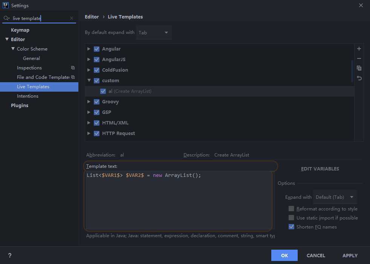Expand the Groovy template group

[89, 101]
